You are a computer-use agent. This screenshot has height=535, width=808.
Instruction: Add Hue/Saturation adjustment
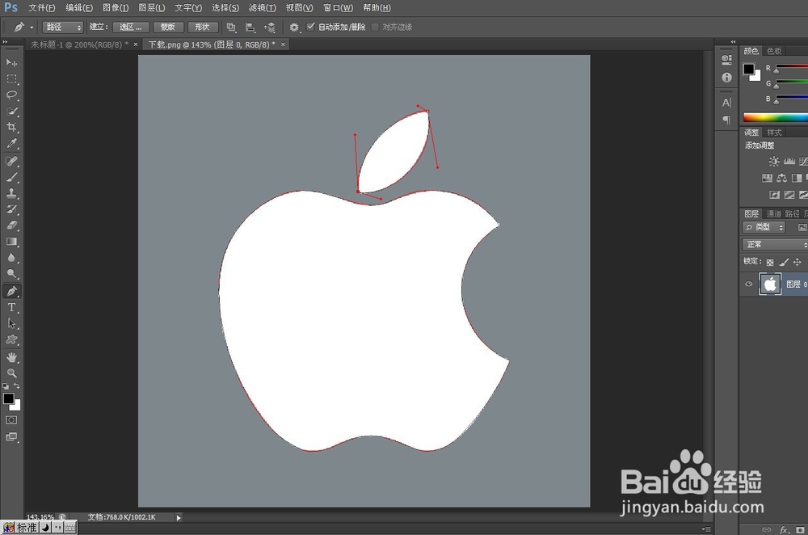pyautogui.click(x=767, y=178)
